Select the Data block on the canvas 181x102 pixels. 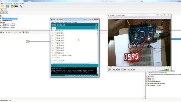click(x=28, y=42)
